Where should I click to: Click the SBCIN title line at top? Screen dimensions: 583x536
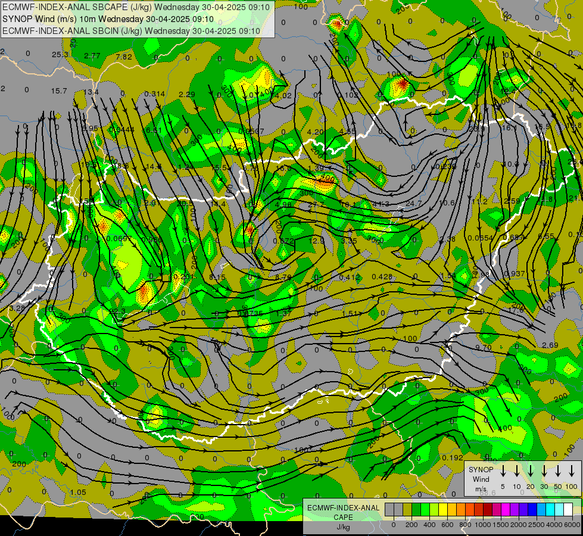tap(131, 31)
